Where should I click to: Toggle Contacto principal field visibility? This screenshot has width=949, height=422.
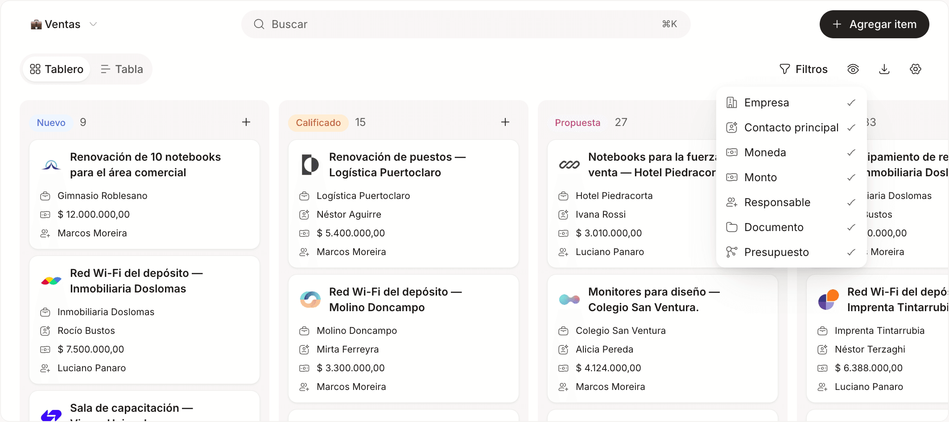pos(792,127)
